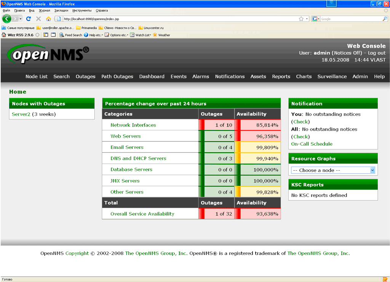The height and width of the screenshot is (282, 390).
Task: Click the Network Interfaces category link
Action: 133,125
